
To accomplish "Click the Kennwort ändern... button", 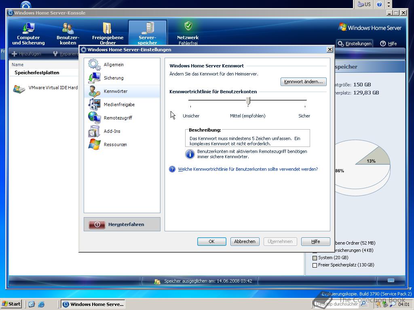I will (303, 82).
